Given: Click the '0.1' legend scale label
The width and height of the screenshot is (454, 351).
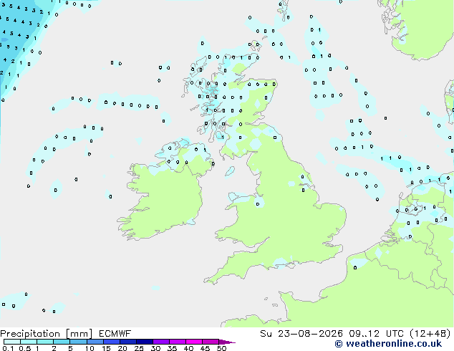Looking at the screenshot, I should click(x=8, y=348).
